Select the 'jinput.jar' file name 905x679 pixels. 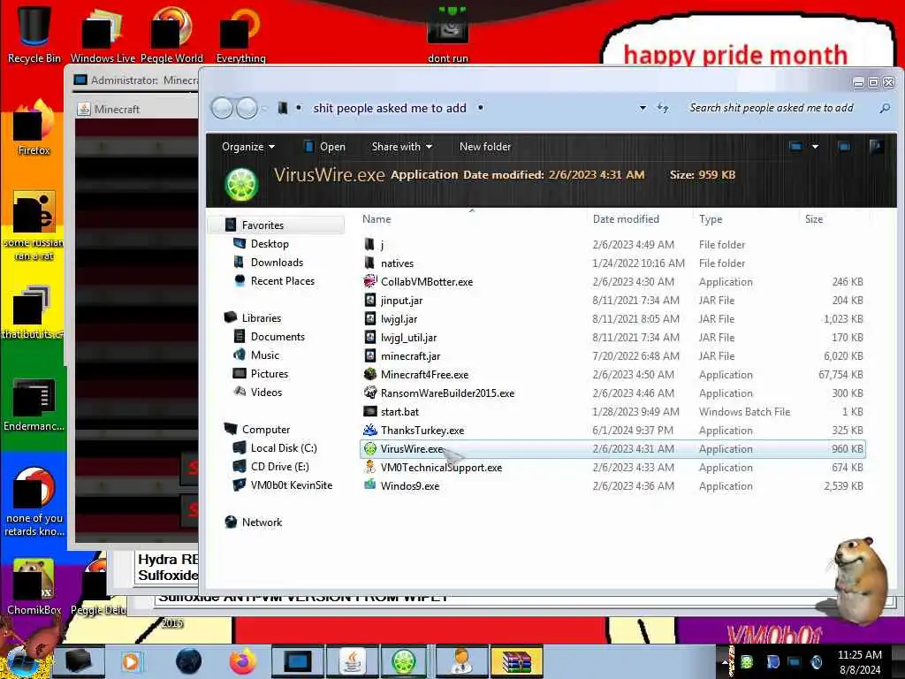[x=402, y=301]
